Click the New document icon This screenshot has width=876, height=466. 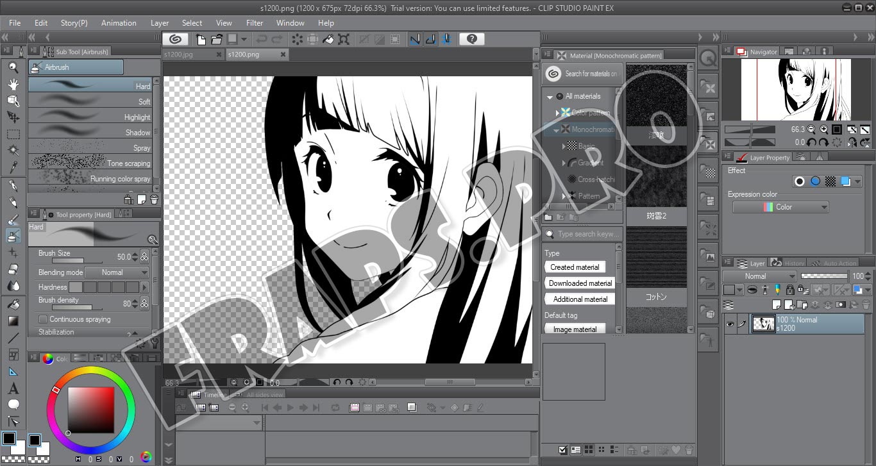tap(201, 39)
